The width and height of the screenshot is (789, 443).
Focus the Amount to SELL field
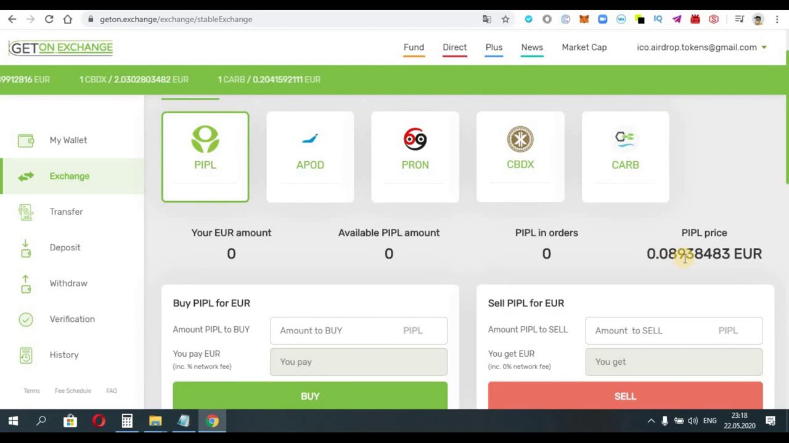click(674, 330)
